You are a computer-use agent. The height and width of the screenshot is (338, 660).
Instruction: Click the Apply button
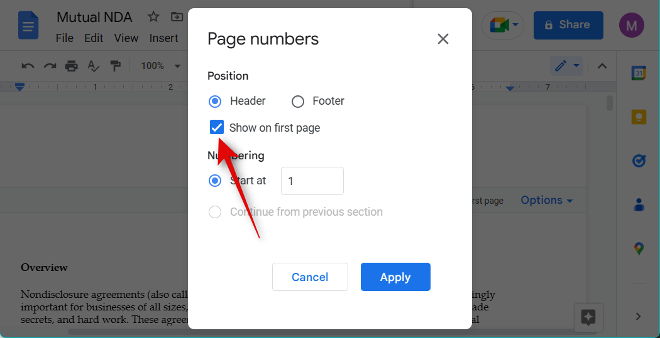(x=395, y=277)
